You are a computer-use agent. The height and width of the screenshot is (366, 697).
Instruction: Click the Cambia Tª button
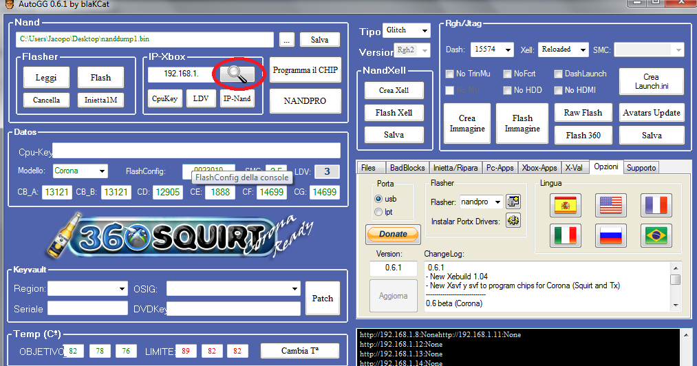pos(299,351)
